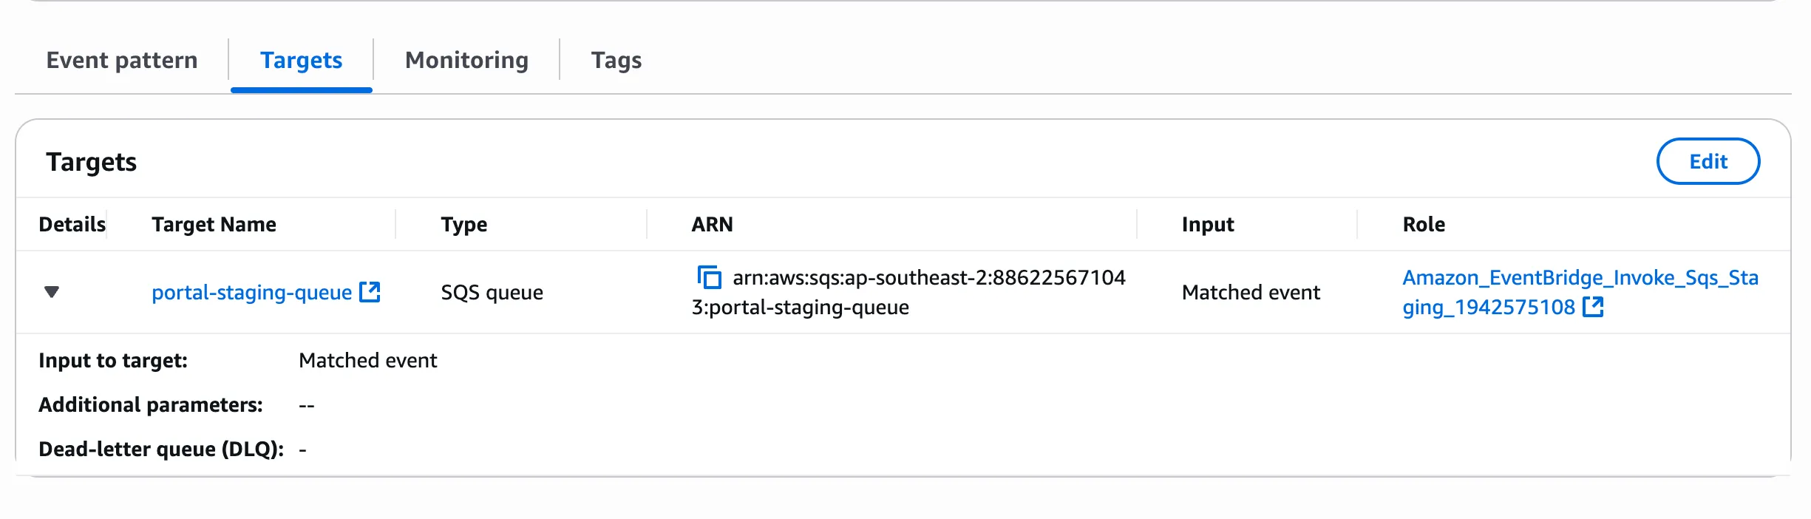Copy the SQS queue ARN

[x=709, y=278]
